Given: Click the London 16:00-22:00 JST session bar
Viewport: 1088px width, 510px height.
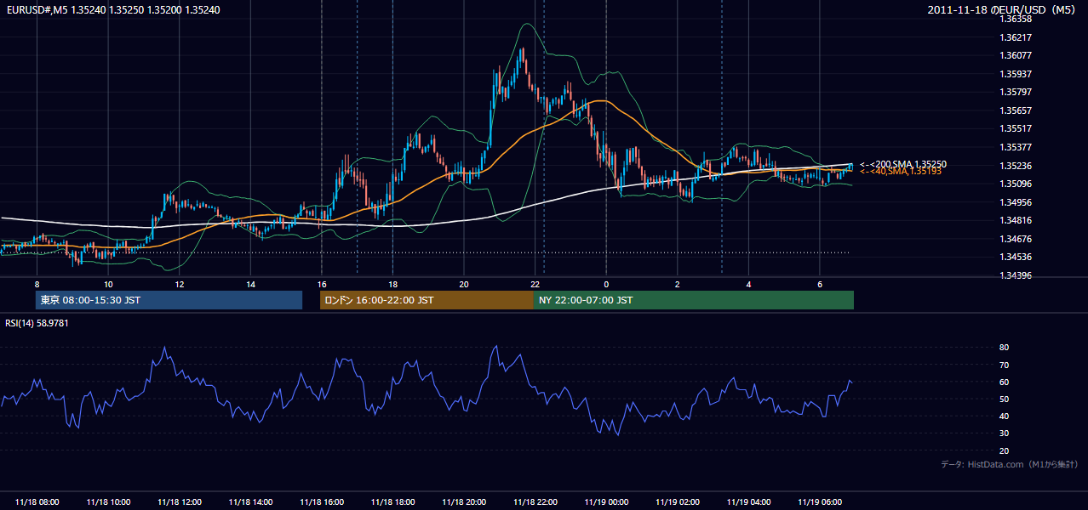Looking at the screenshot, I should pos(427,300).
